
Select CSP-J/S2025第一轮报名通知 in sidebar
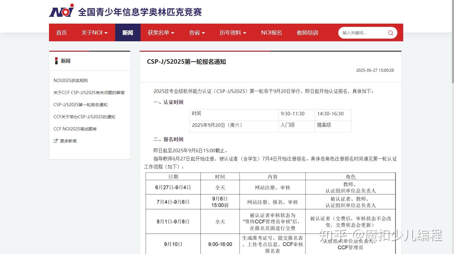pos(80,105)
